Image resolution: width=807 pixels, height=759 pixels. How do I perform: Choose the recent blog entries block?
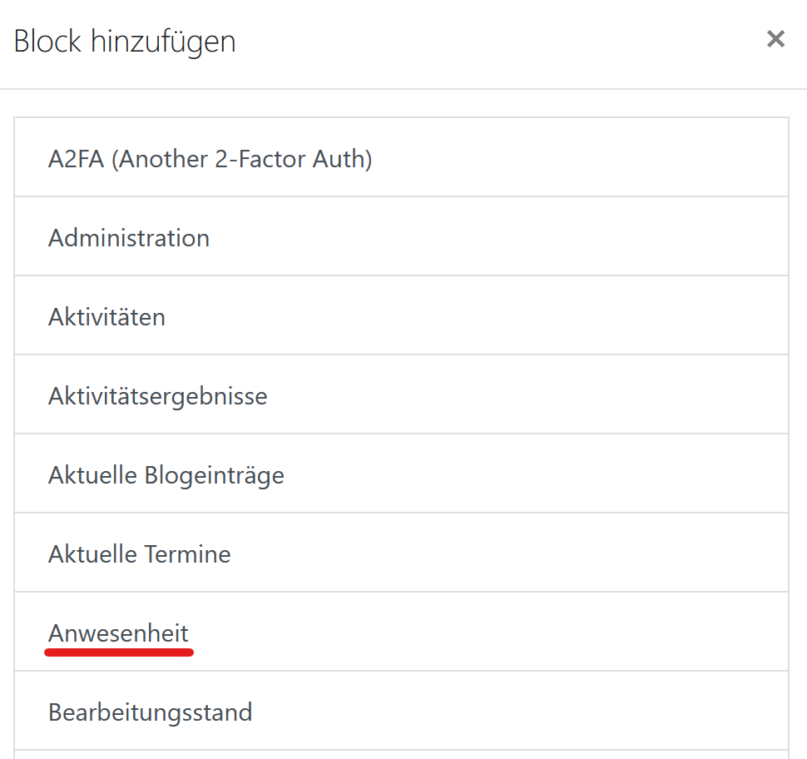(402, 474)
